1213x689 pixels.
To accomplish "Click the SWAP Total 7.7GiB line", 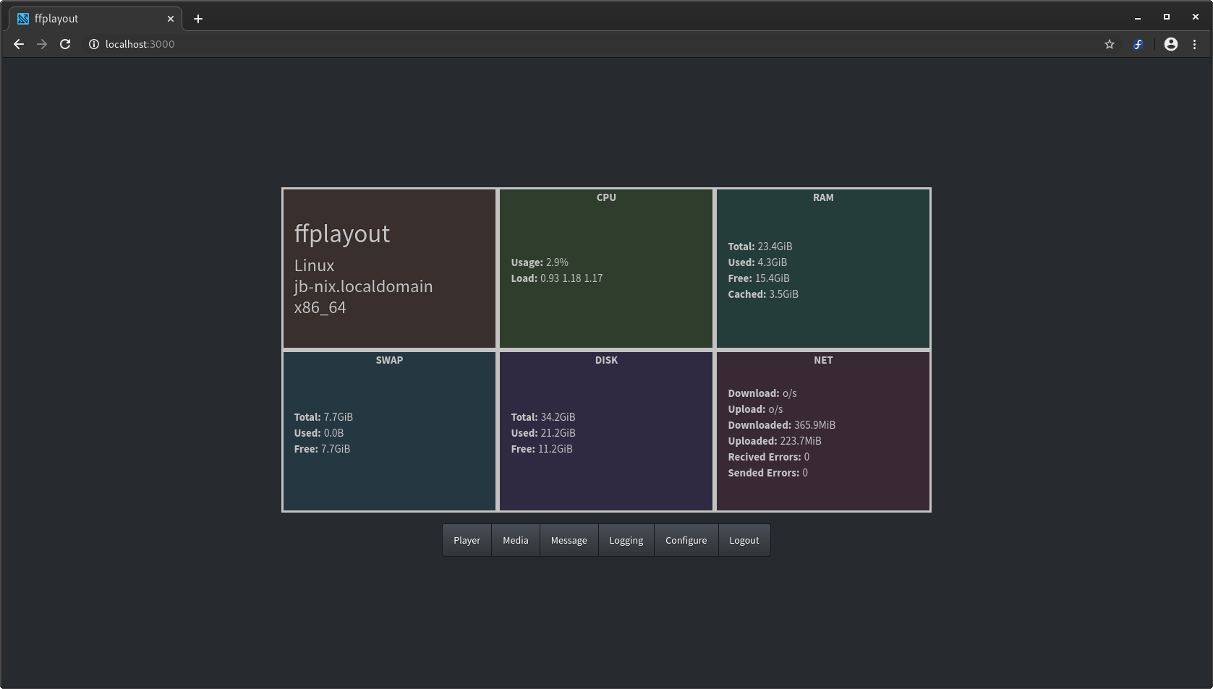I will click(x=323, y=417).
